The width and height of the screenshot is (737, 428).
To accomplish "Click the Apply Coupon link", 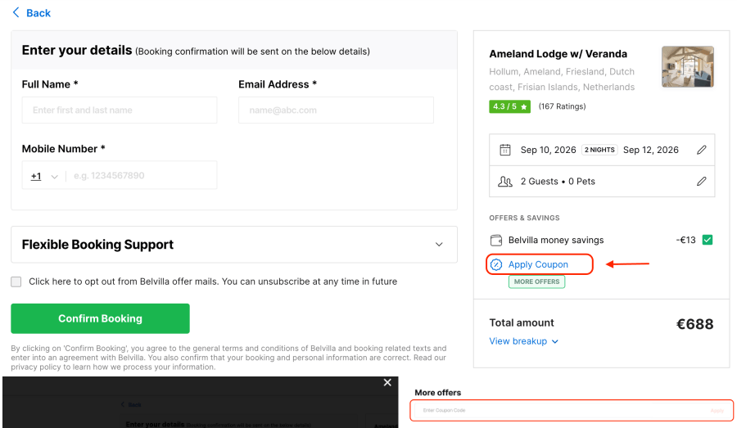I will 538,264.
